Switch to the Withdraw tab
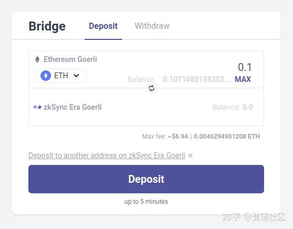Viewport: 293px width, 229px height. coord(152,26)
